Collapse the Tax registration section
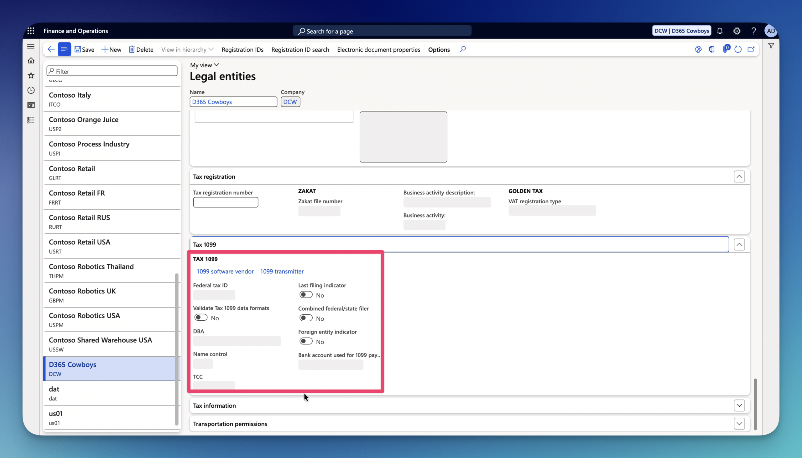Screen dimensions: 802x458 pos(739,176)
